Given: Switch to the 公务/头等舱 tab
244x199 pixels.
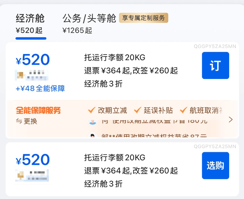Looking at the screenshot, I should (89, 19).
